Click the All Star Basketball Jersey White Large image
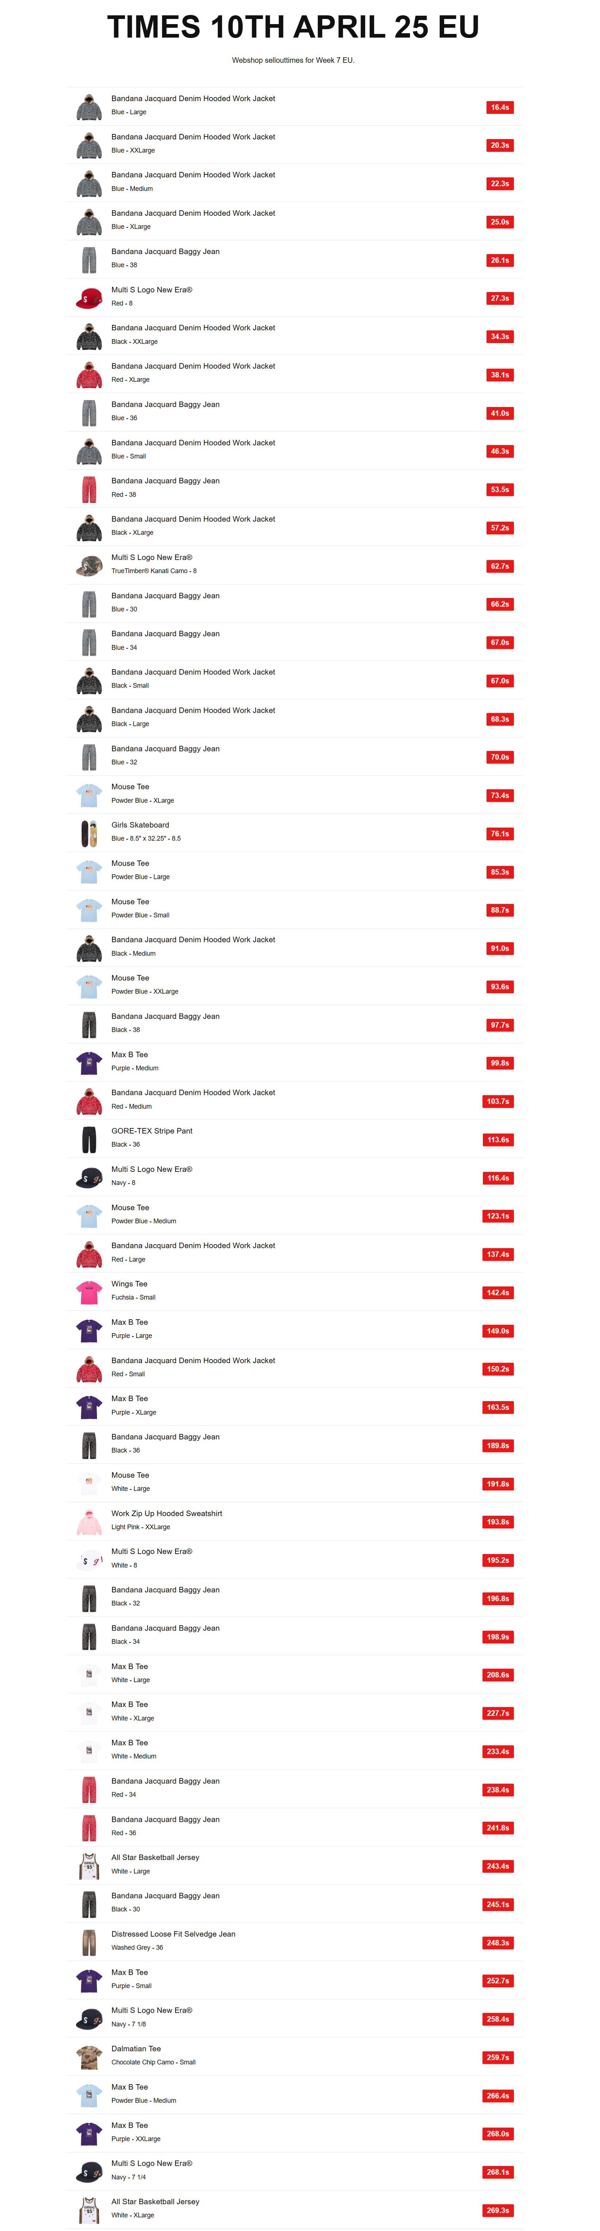Screen dimensions: 600x2231 pyautogui.click(x=89, y=1866)
